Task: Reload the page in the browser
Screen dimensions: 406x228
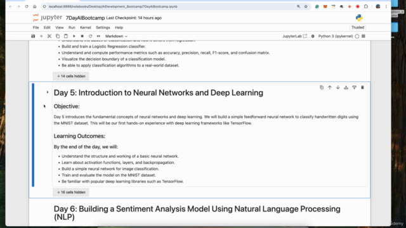Action: tap(27, 6)
